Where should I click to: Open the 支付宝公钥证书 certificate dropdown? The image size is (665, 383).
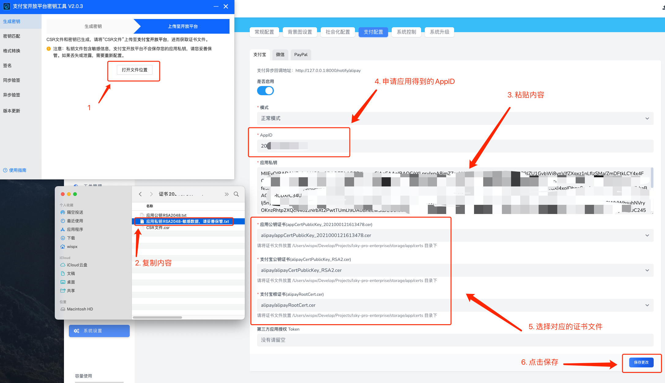[x=455, y=270]
